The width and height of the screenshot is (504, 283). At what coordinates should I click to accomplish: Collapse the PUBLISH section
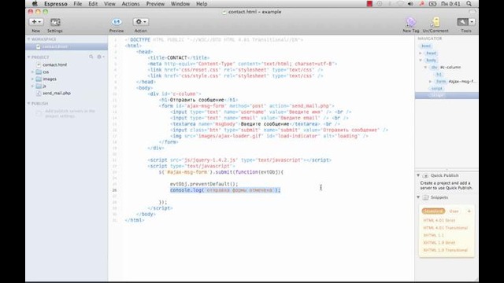coord(28,104)
